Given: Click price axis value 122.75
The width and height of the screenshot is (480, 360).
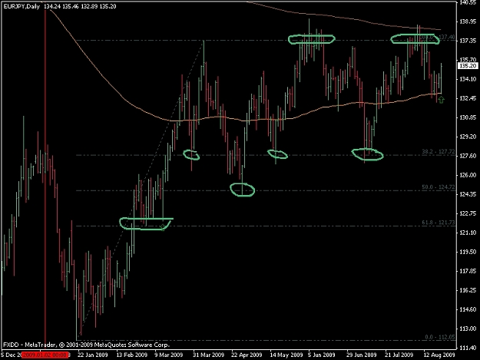Looking at the screenshot, I should coord(468,213).
